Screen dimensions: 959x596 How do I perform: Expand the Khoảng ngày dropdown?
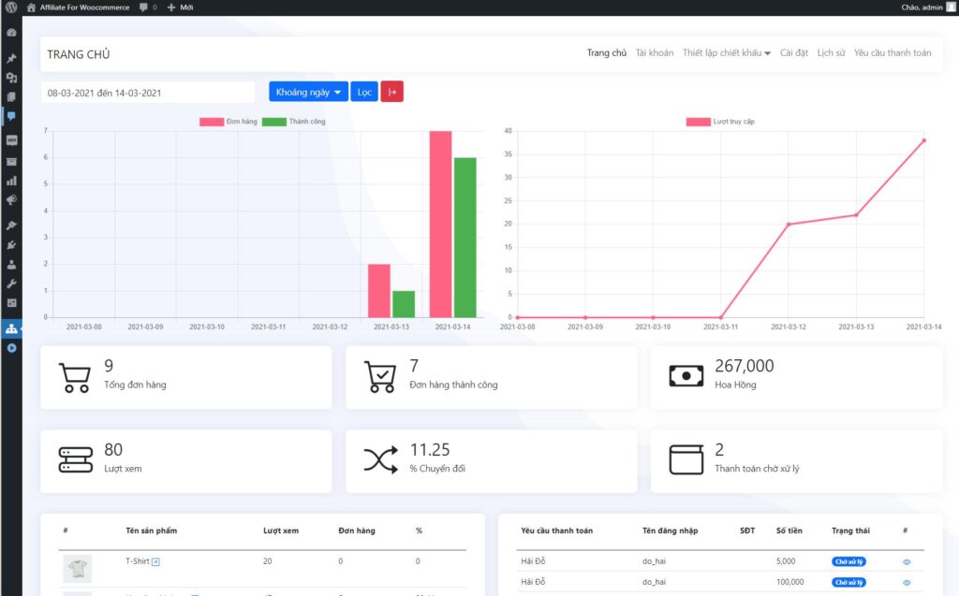click(308, 92)
